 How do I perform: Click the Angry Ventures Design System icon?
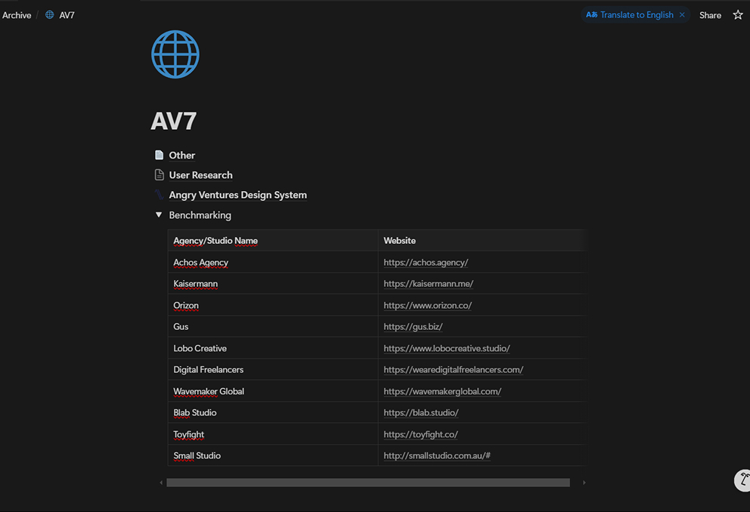[x=160, y=194]
